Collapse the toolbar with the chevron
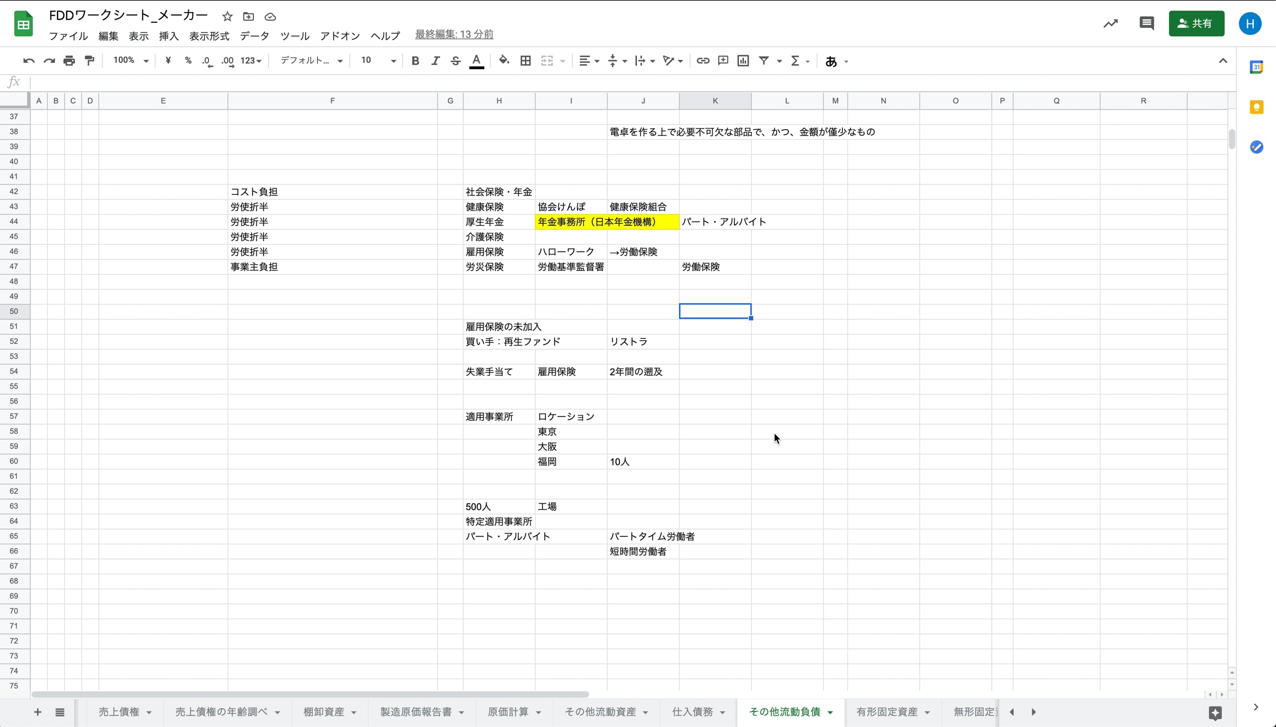Viewport: 1276px width, 727px height. 1222,60
